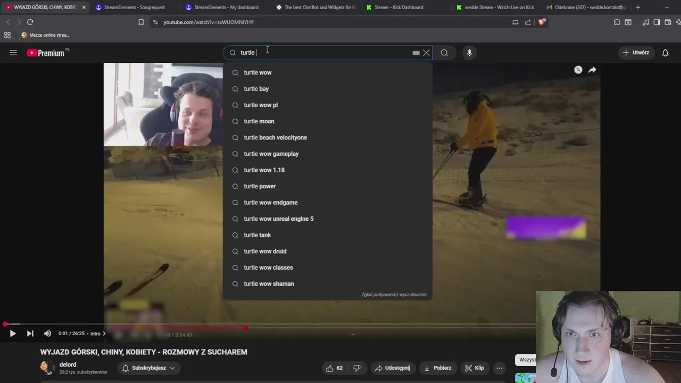
Task: Switch to StreamElements Songrequest tab
Action: 135,7
